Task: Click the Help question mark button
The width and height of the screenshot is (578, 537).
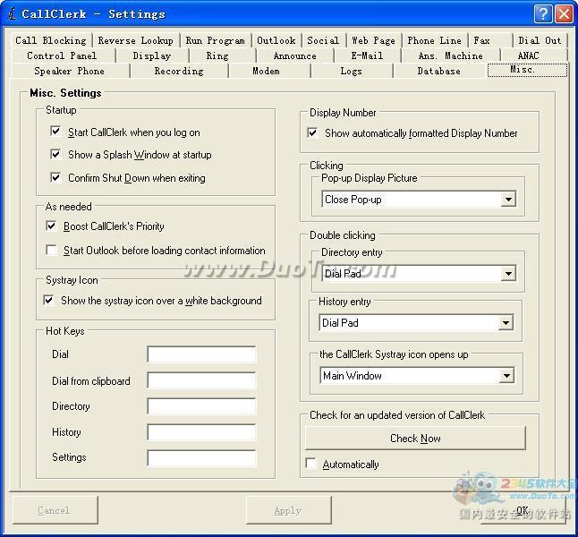Action: click(543, 14)
